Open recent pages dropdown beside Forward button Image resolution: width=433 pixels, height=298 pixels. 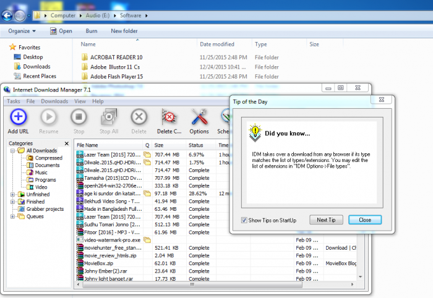[28, 15]
